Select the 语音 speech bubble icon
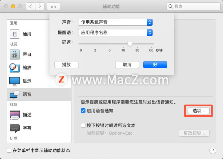Screen dimensions: 223x159 click(15, 95)
